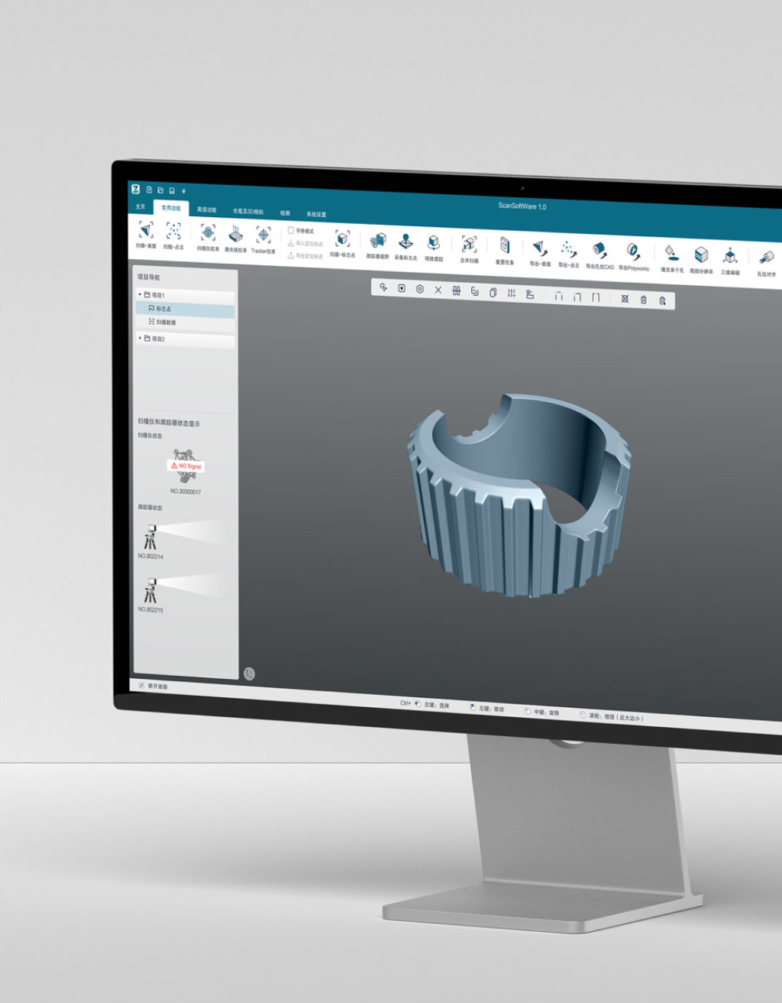
Task: Select 扫描数据 under 项目1
Action: (x=165, y=322)
